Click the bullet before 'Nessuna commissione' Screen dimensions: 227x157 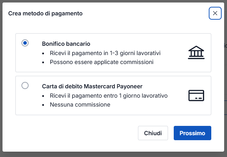point(43,105)
